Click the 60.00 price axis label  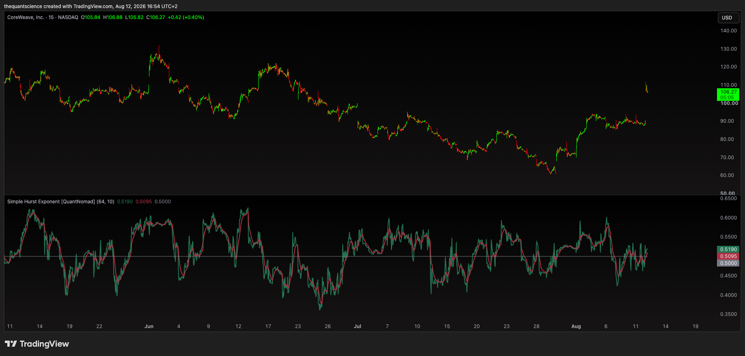pos(727,175)
